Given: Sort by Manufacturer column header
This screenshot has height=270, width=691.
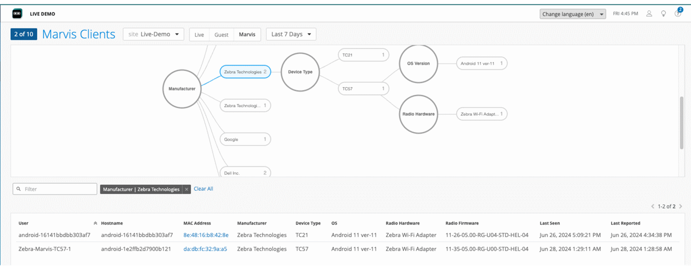Looking at the screenshot, I should [252, 223].
